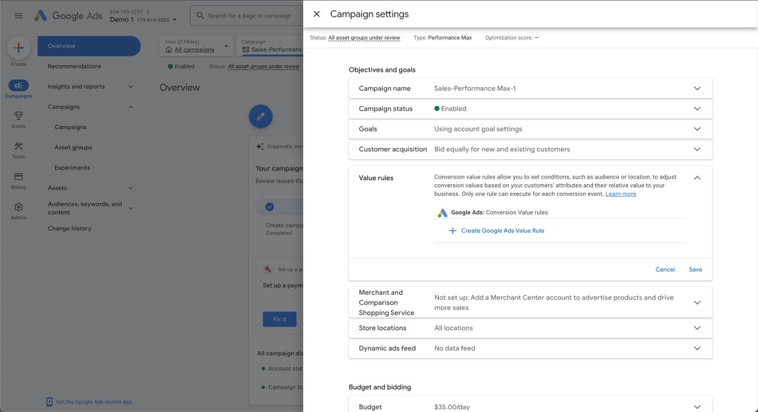Click the blue checkmark step icon

(x=270, y=206)
